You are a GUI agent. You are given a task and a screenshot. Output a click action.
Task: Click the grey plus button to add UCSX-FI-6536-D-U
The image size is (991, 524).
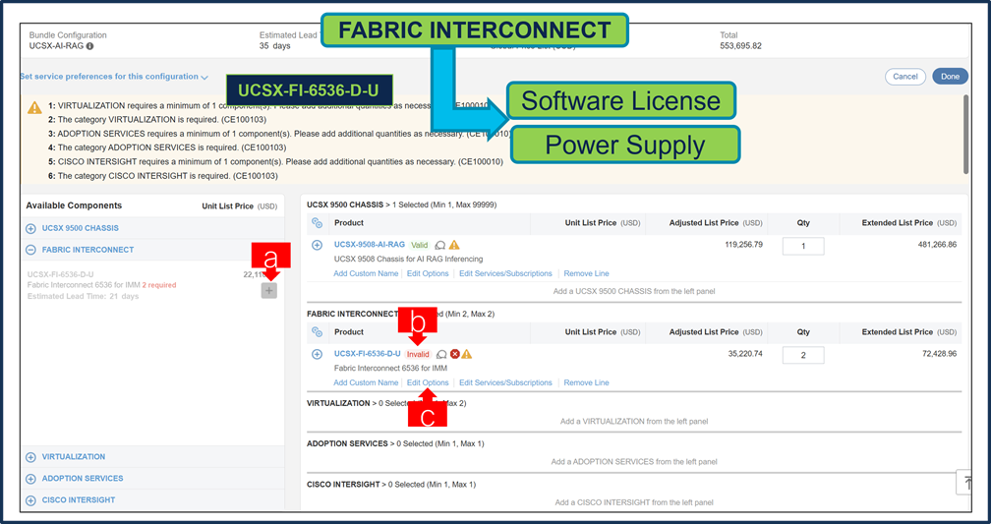269,291
